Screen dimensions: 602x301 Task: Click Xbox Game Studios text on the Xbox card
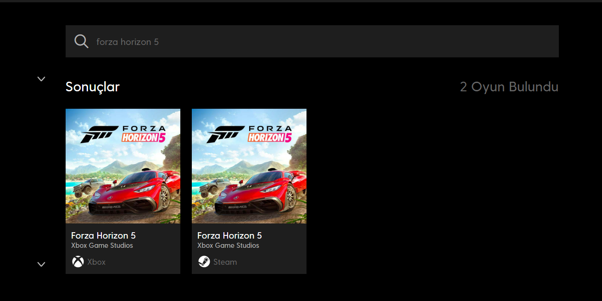pos(102,245)
